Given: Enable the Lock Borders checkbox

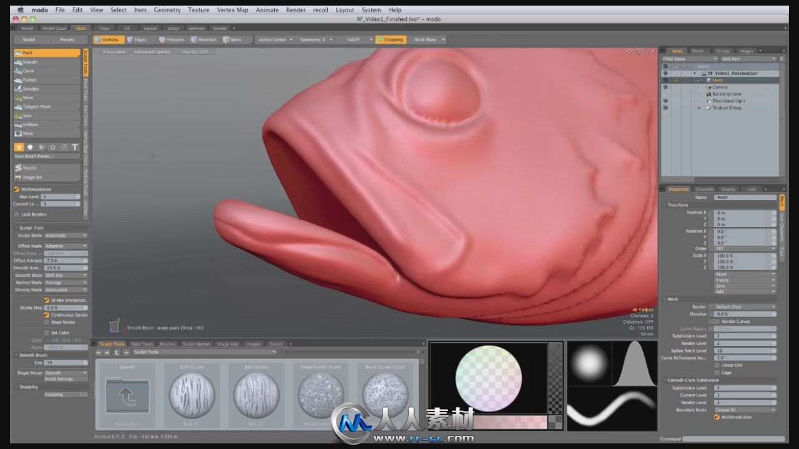Looking at the screenshot, I should [x=17, y=214].
